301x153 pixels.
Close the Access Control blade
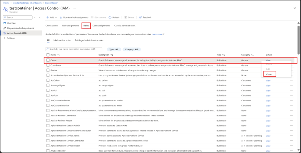tap(295, 8)
